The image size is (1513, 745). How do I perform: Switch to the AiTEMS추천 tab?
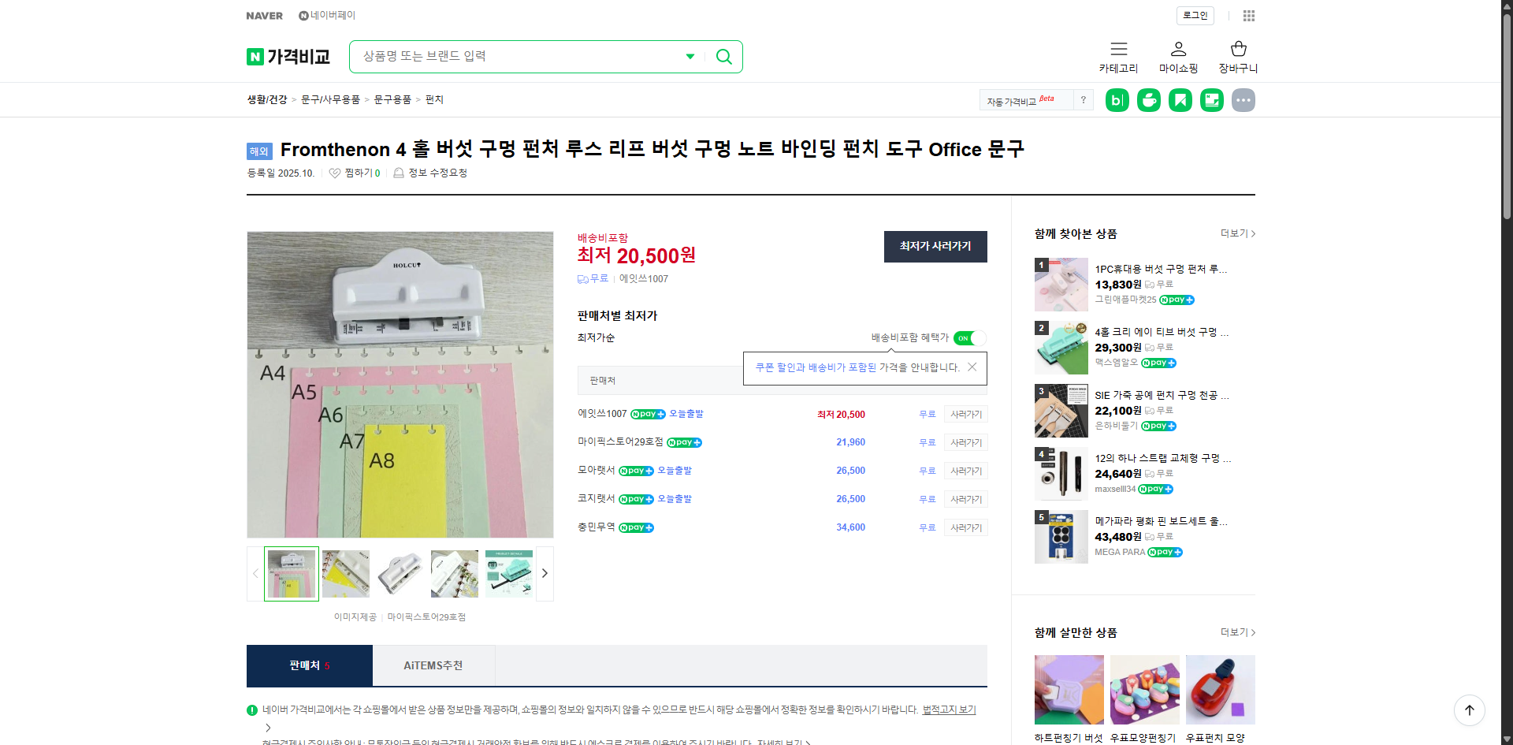pos(433,665)
